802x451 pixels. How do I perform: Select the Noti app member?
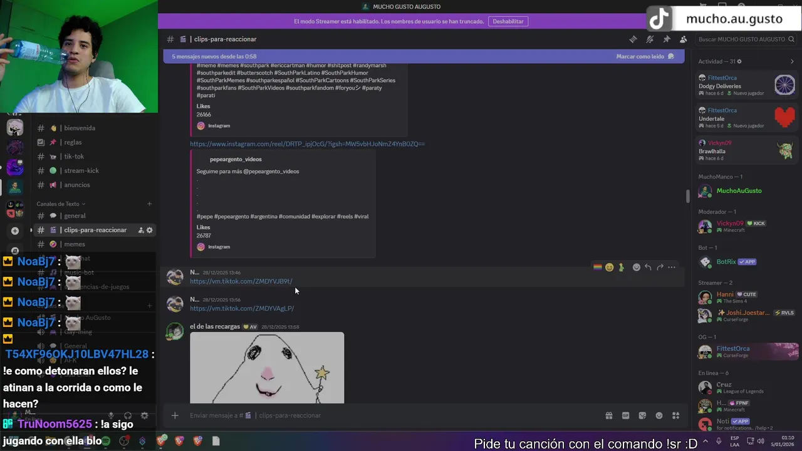(x=747, y=424)
